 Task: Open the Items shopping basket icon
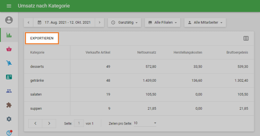pyautogui.click(x=9, y=49)
